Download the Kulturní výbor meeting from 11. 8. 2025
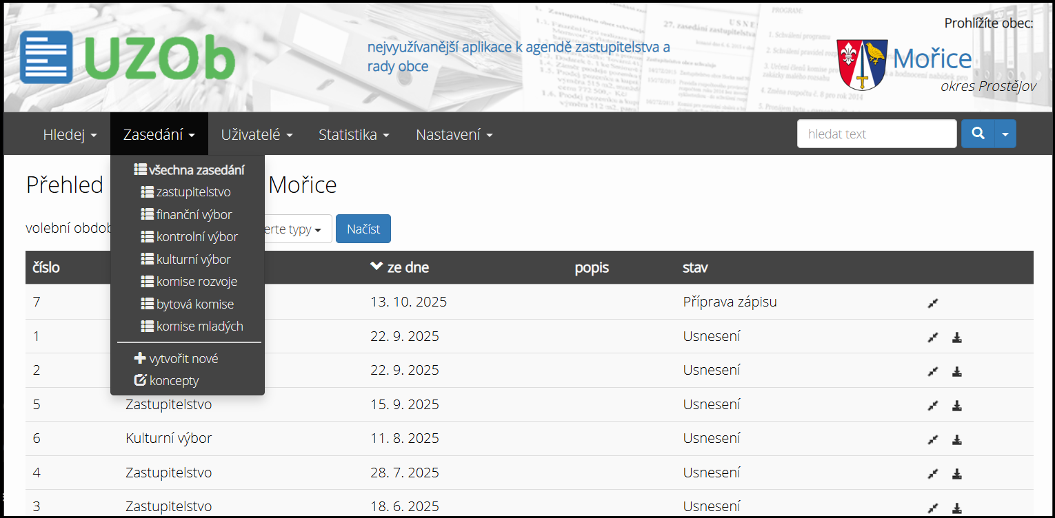The image size is (1055, 518). [957, 439]
